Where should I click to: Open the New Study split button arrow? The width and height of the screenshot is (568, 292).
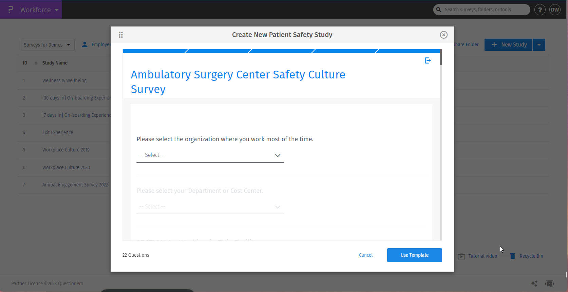point(539,44)
